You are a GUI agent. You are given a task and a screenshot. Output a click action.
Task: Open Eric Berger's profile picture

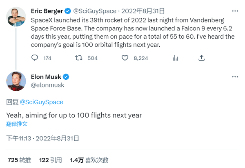coord(16,16)
